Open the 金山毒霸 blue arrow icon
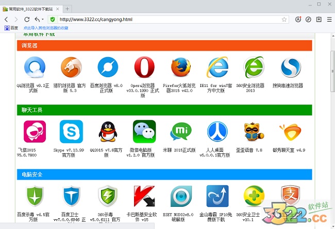335x229 pixels. (x=217, y=196)
